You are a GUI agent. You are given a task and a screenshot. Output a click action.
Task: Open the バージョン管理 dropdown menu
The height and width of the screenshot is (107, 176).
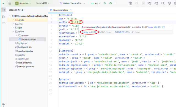pyautogui.click(x=42, y=3)
